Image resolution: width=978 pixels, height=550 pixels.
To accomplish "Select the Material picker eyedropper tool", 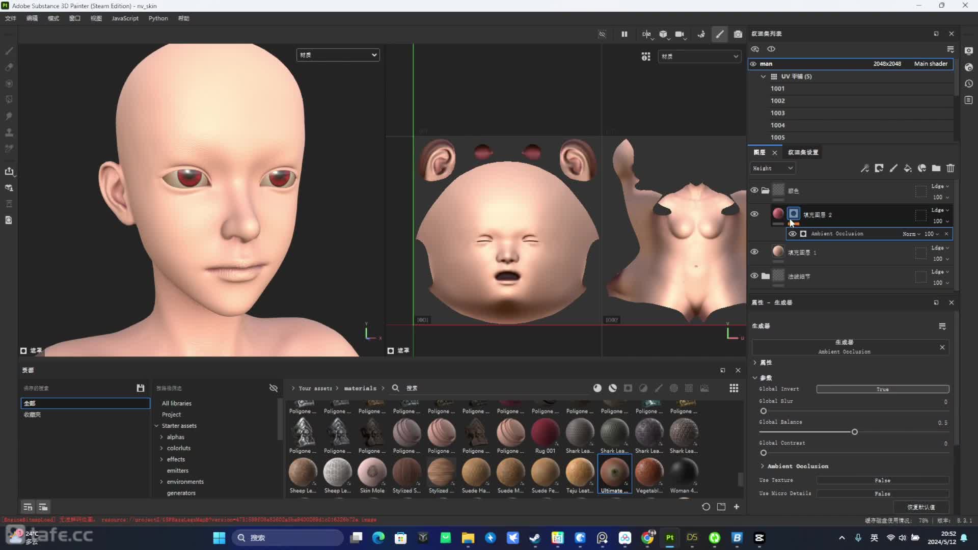I will coord(9,149).
